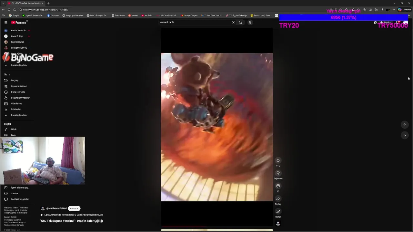Go to the next Short with down arrow
The image size is (413, 232).
click(405, 135)
